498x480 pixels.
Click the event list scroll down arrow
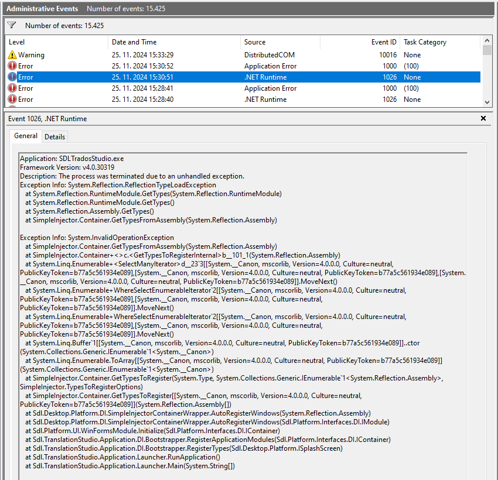[x=487, y=102]
